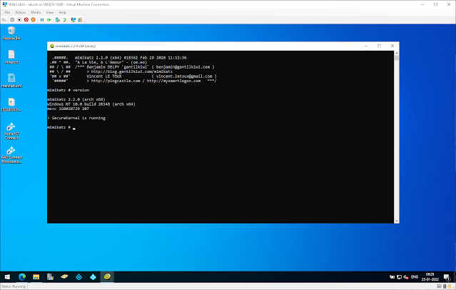Click the "mimikatz # version" command line
Screen dimensions: 456x290
tap(69, 90)
